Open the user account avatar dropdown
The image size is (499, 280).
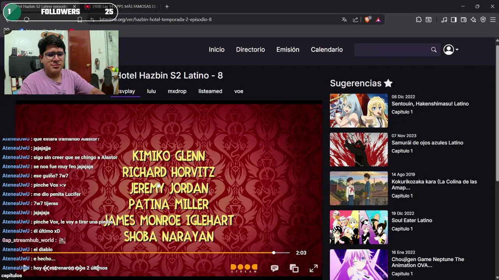[451, 50]
